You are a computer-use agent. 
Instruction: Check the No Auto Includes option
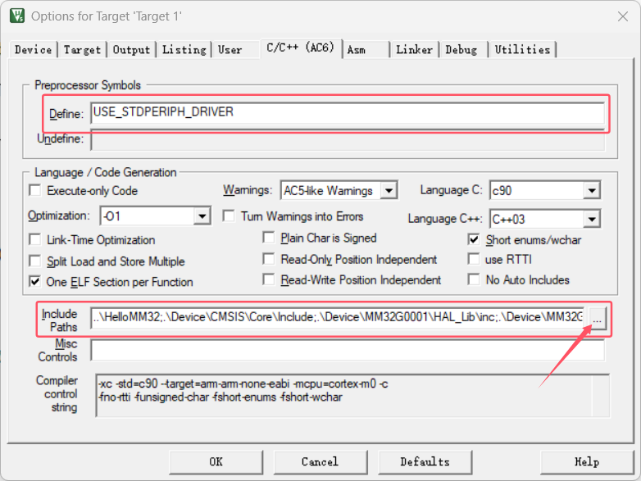474,279
